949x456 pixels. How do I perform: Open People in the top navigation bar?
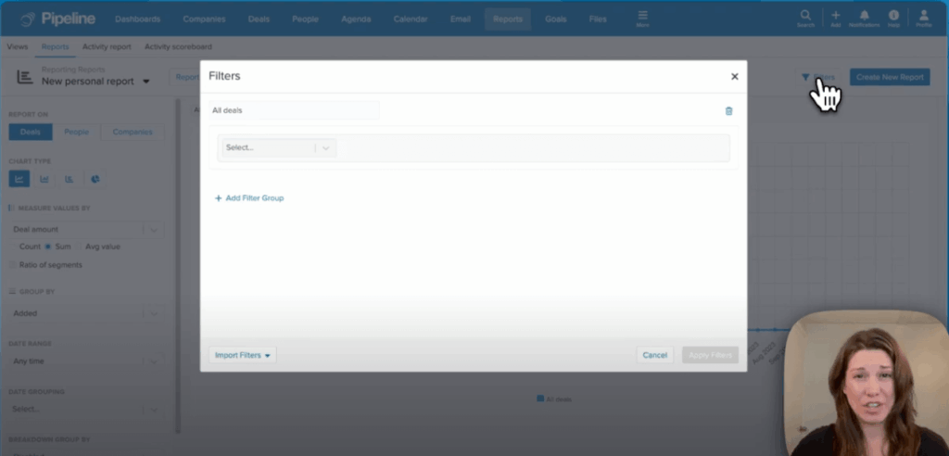click(x=305, y=19)
